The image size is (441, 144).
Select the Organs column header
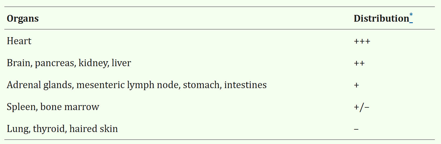[23, 19]
